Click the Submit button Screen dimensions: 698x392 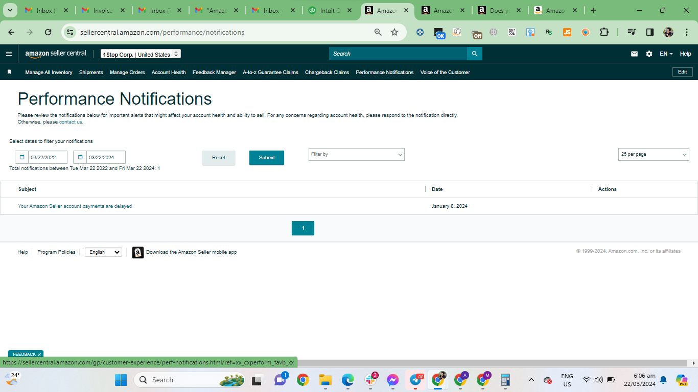[267, 158]
